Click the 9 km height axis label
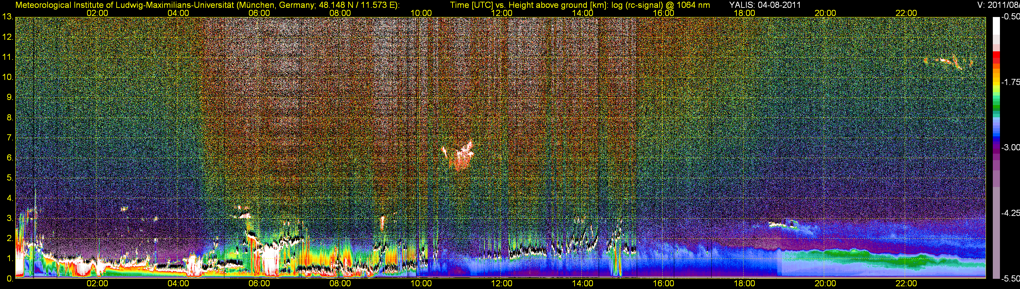This screenshot has width=1020, height=289. coord(10,97)
